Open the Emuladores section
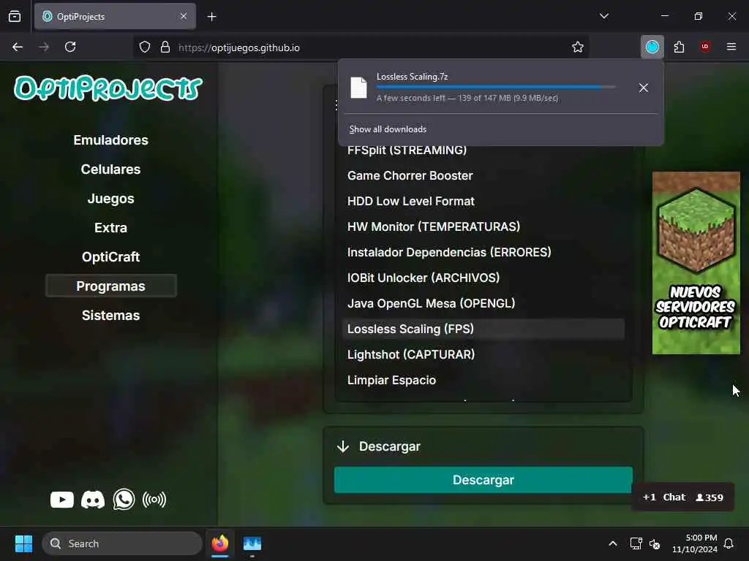The height and width of the screenshot is (561, 749). coord(111,140)
